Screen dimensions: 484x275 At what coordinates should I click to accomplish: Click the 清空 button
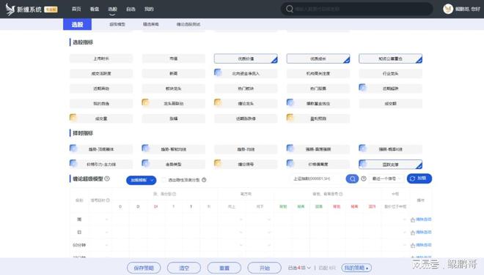(x=184, y=268)
